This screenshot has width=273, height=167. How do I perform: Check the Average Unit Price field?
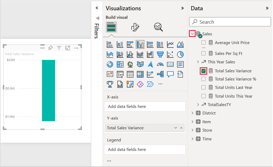click(x=203, y=42)
